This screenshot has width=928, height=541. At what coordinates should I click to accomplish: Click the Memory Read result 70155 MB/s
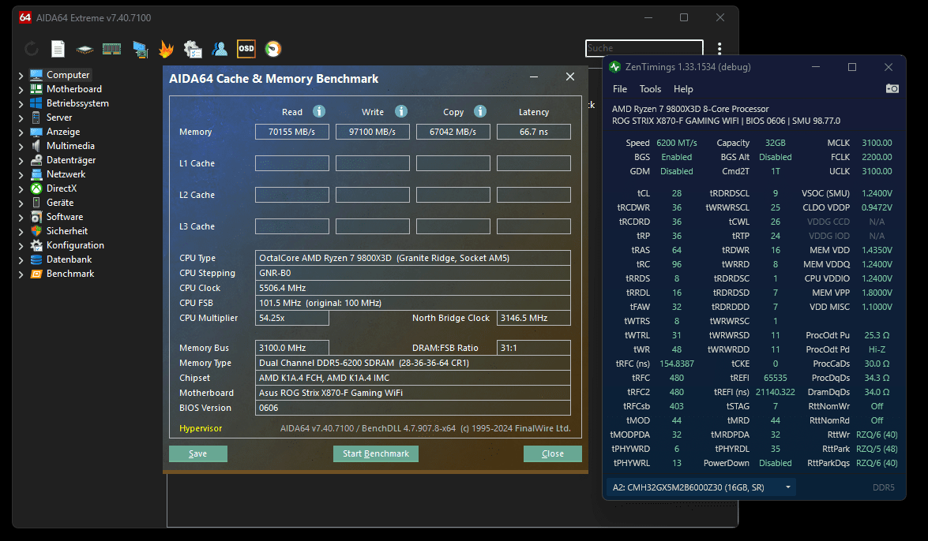[291, 132]
